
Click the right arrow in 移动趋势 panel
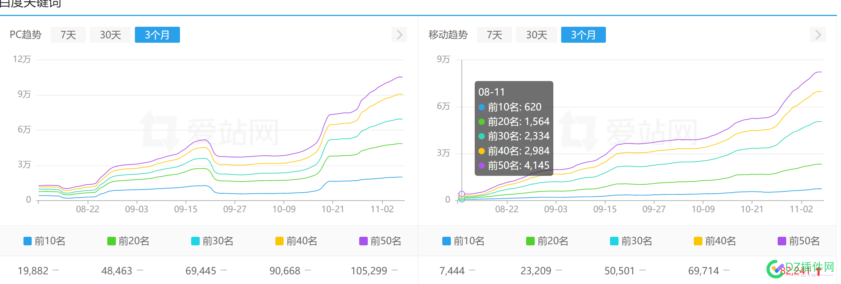[818, 35]
